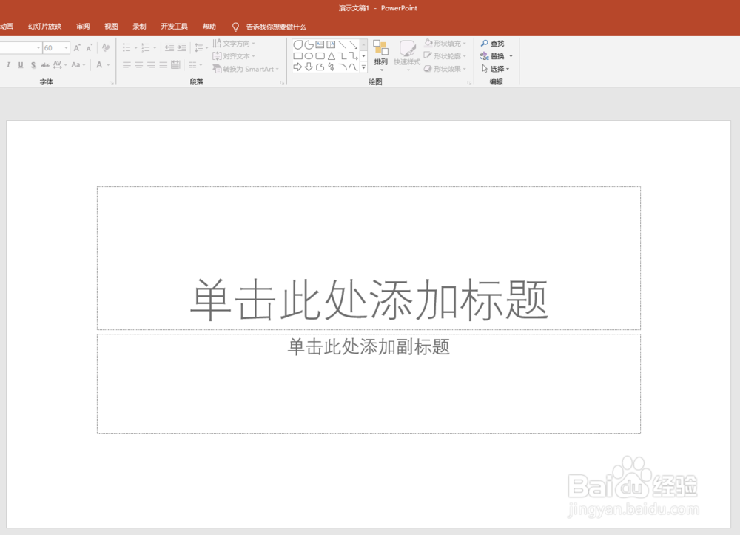Image resolution: width=740 pixels, height=535 pixels.
Task: Click 替换 replace button
Action: (492, 56)
